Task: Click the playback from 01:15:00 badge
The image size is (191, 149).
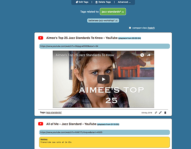Action: [x=108, y=124]
